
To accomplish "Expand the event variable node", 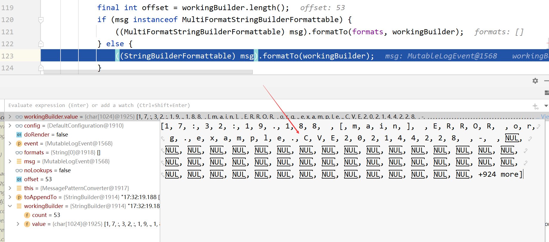I will pyautogui.click(x=10, y=144).
